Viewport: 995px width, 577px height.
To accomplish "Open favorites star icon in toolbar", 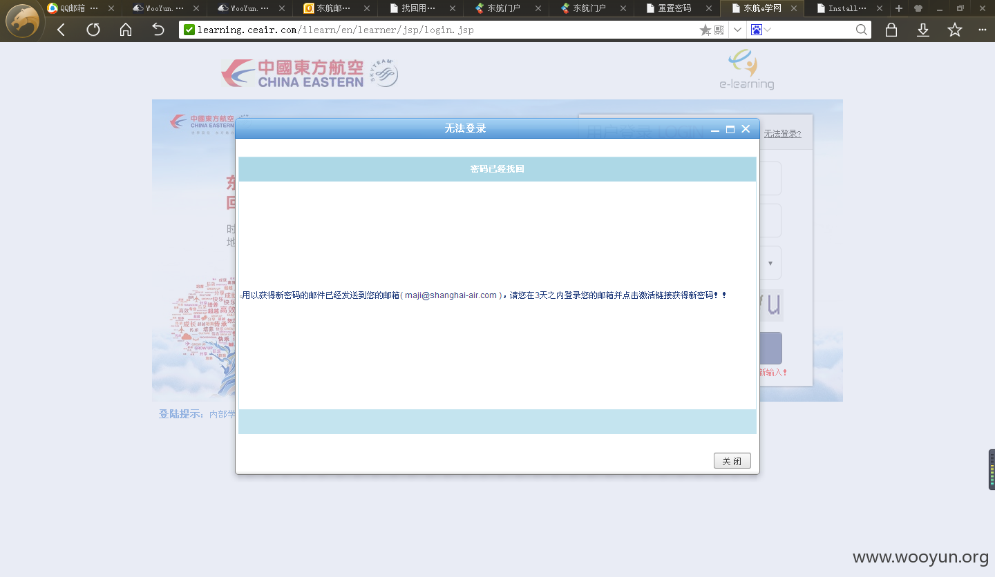I will click(x=955, y=30).
